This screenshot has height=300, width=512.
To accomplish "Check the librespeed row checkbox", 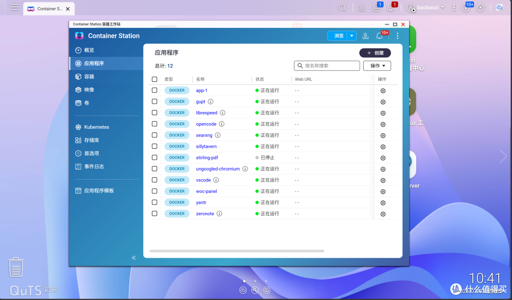I will tap(155, 112).
